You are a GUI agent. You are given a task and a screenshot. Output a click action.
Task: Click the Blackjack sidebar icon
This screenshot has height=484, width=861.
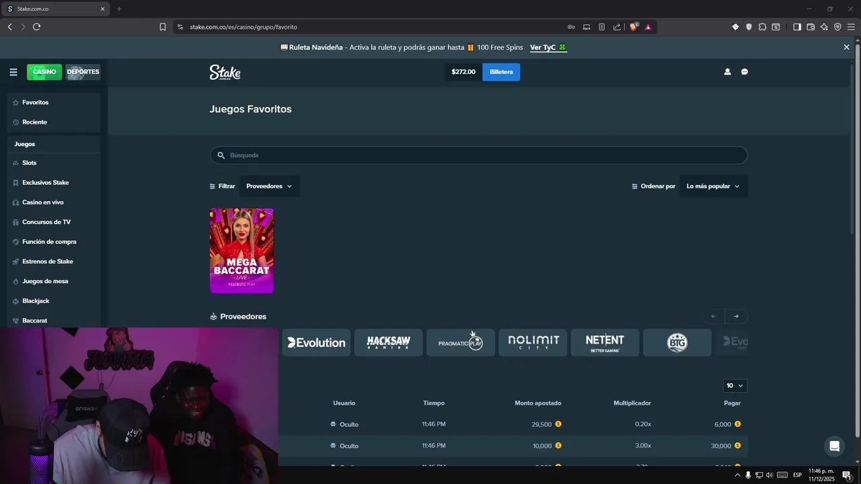tap(15, 301)
